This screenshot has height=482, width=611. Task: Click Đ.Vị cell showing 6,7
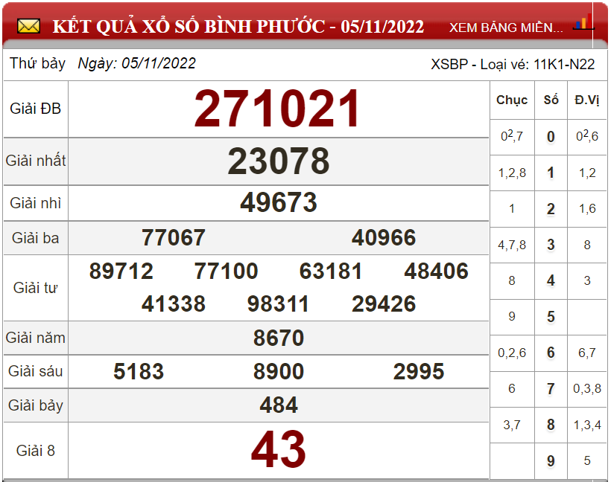tap(587, 353)
